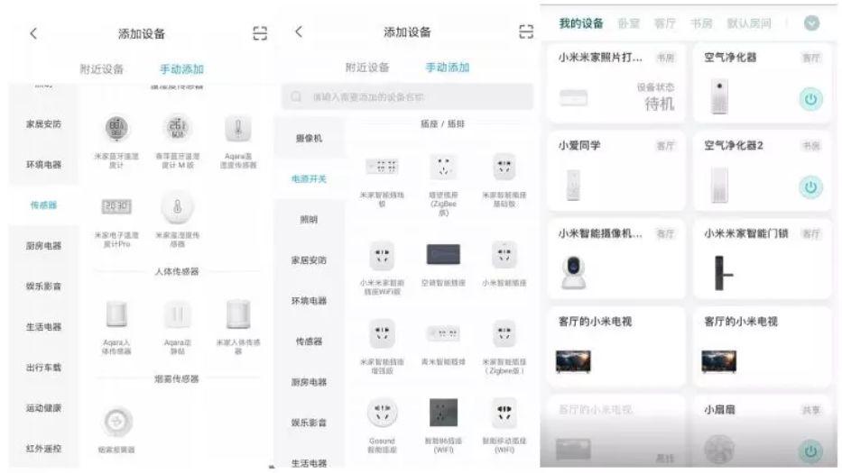This screenshot has width=842, height=473.
Task: Open 厨房电器 category on the sensor-list screen
Action: [x=43, y=246]
